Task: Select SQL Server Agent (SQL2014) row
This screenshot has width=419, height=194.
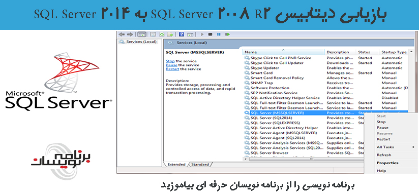Action: [x=278, y=138]
